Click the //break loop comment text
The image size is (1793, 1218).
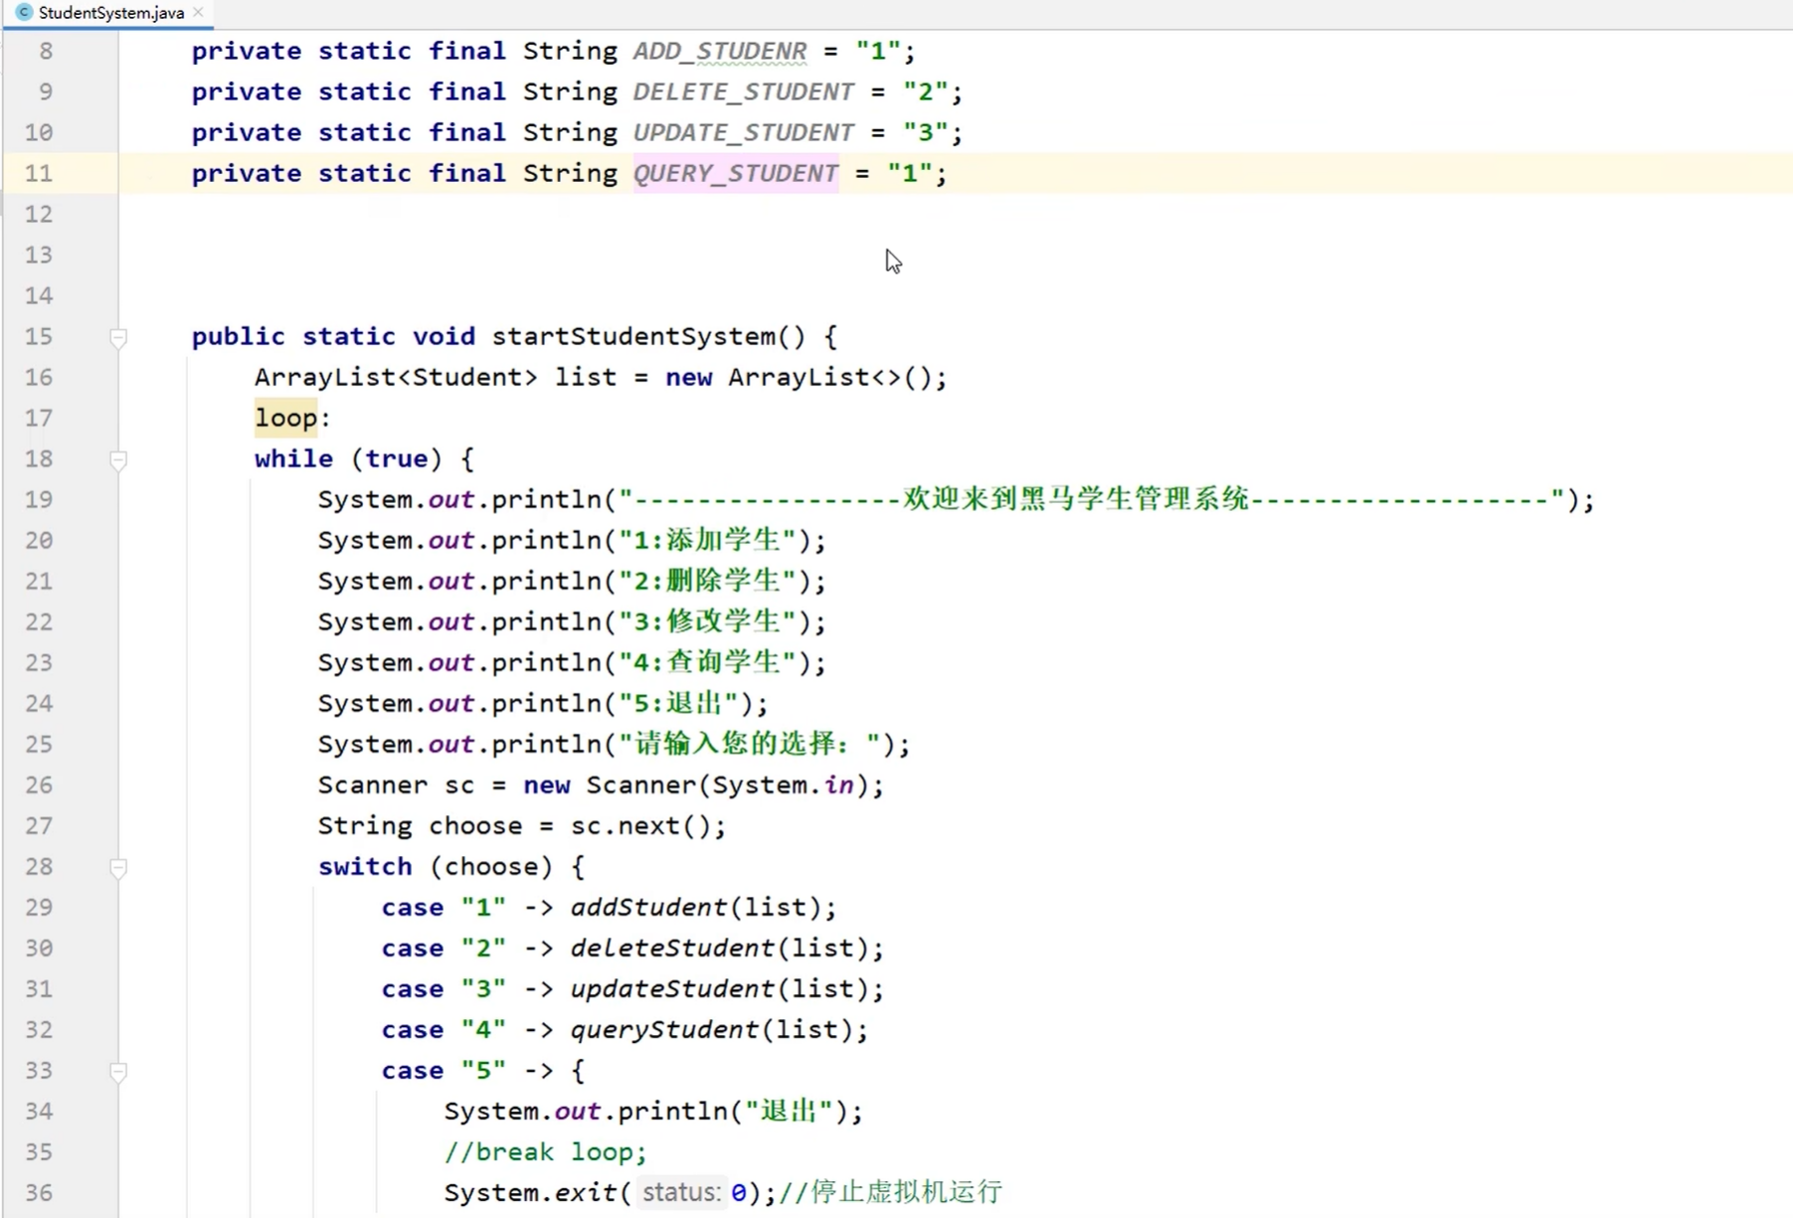[x=545, y=1151]
